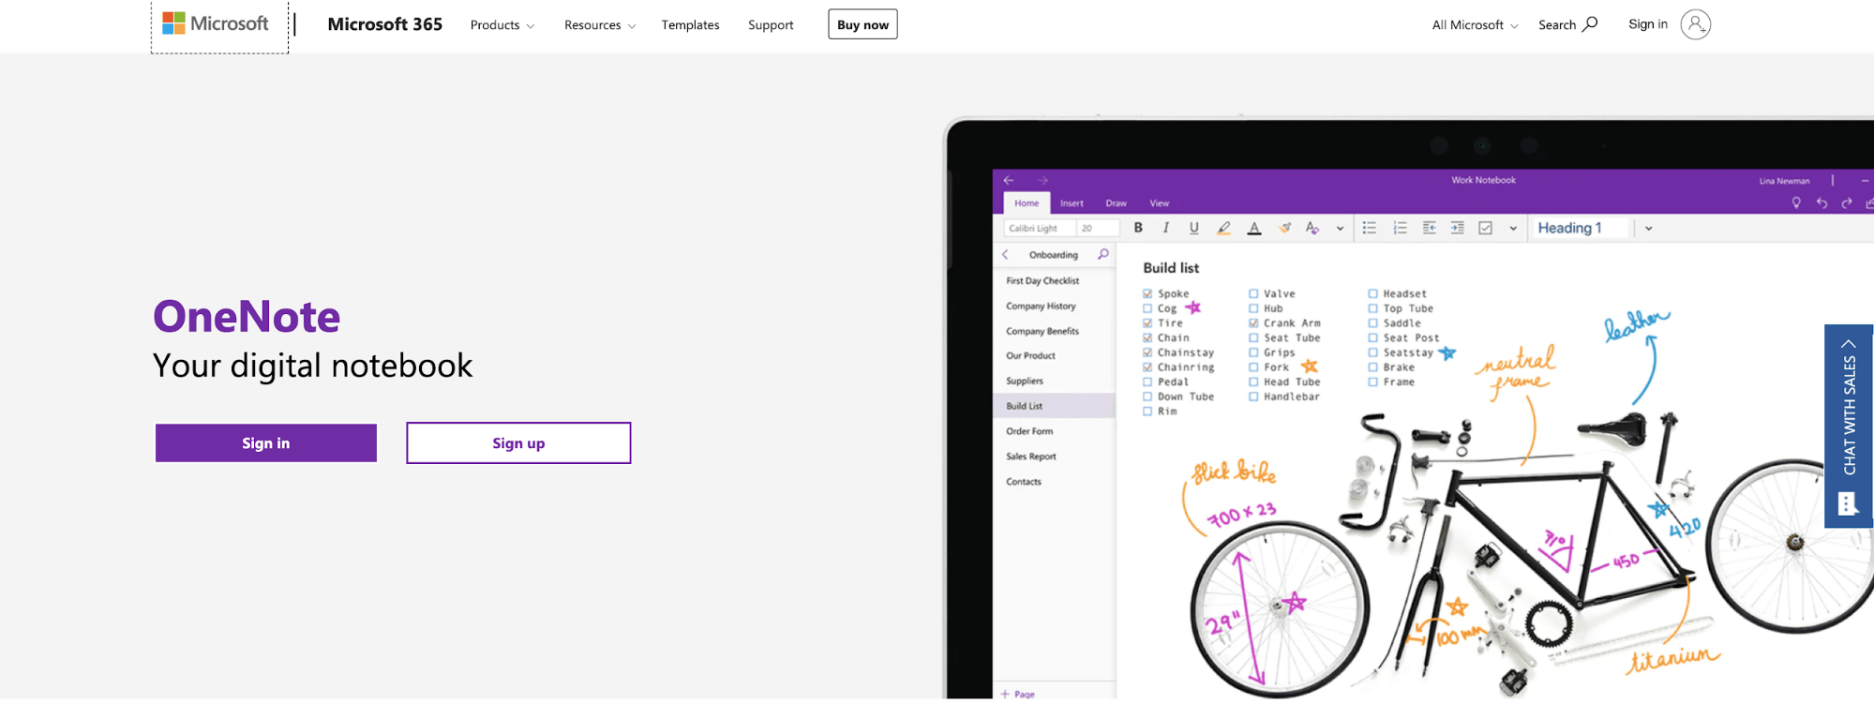Click the to-do tag checkbox icon in the toolbar
1874x704 pixels.
(x=1485, y=228)
